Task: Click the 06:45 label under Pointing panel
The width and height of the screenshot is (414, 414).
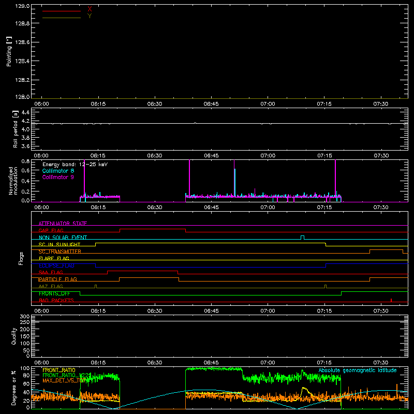Action: click(x=211, y=104)
